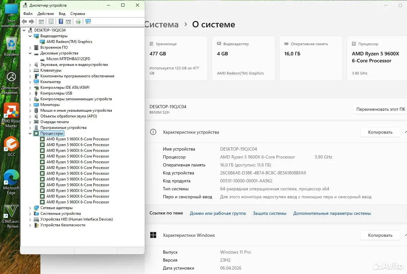Collapse the Дисковые устройства category
This screenshot has width=407, height=274.
click(x=30, y=53)
